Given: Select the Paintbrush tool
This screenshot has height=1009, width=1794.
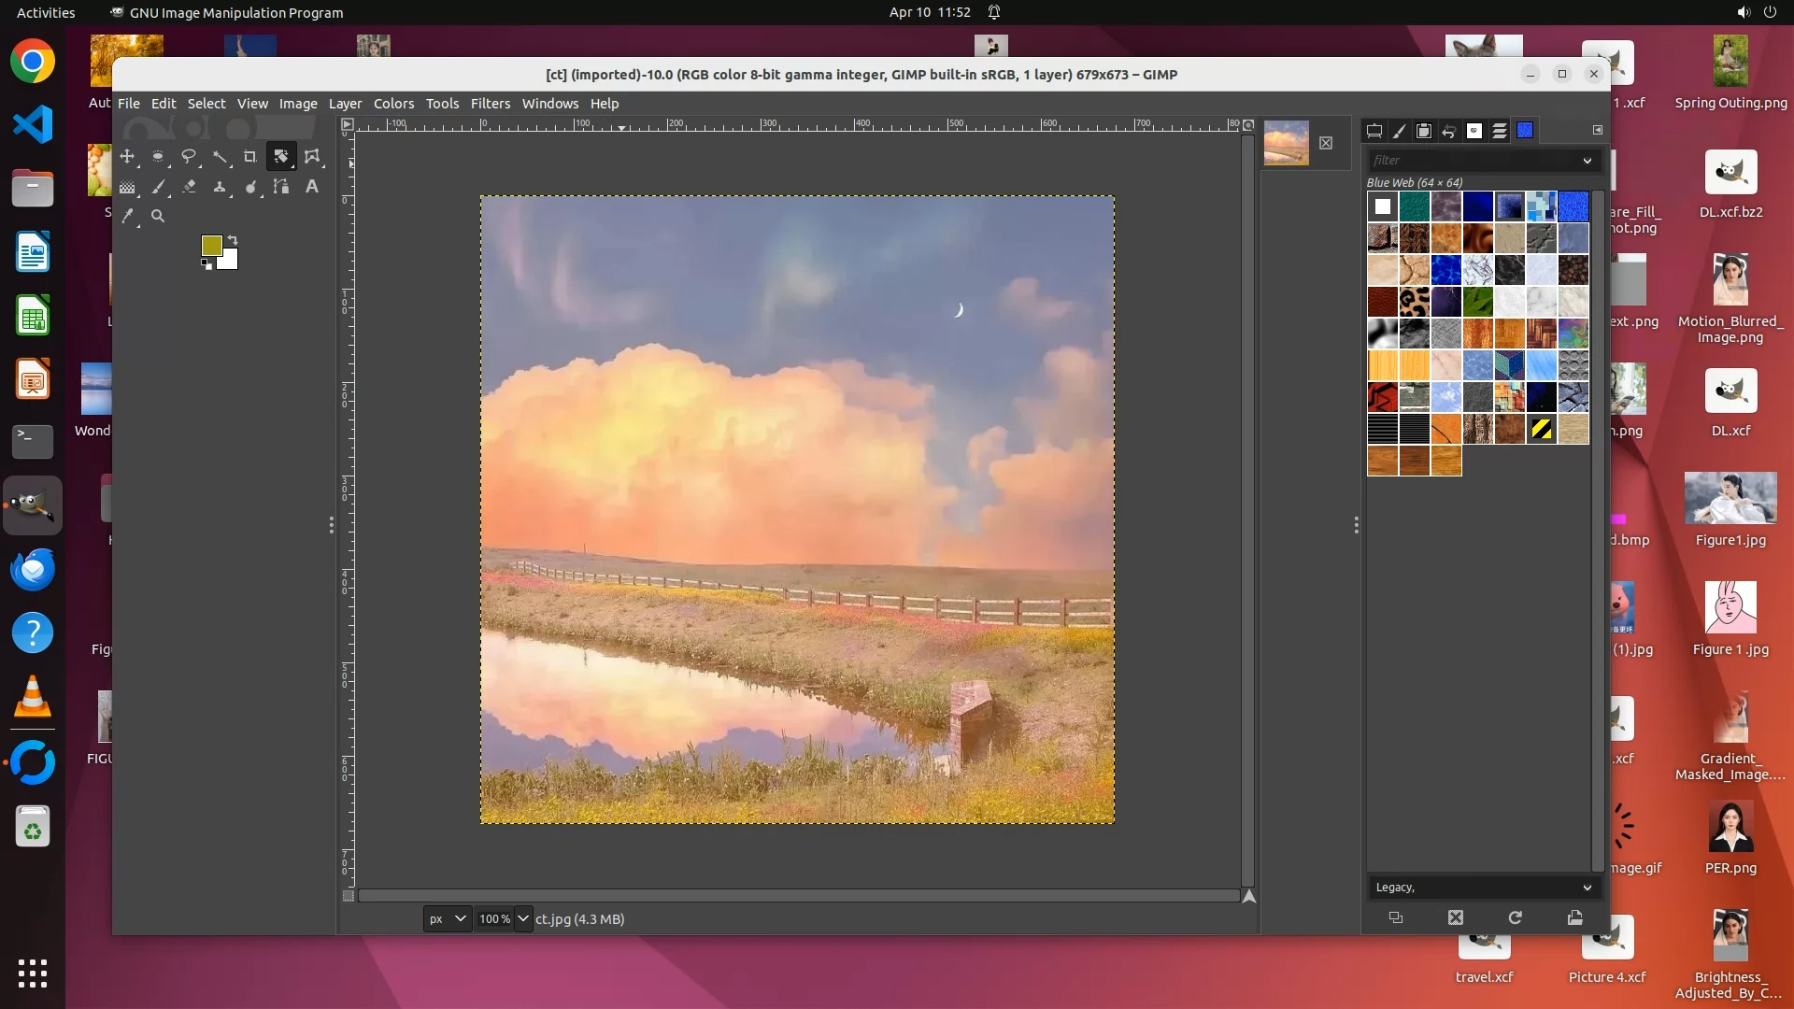Looking at the screenshot, I should point(158,187).
